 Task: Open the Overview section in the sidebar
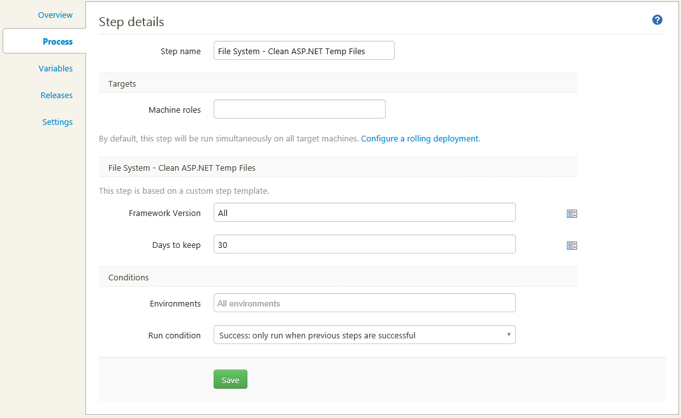point(55,15)
